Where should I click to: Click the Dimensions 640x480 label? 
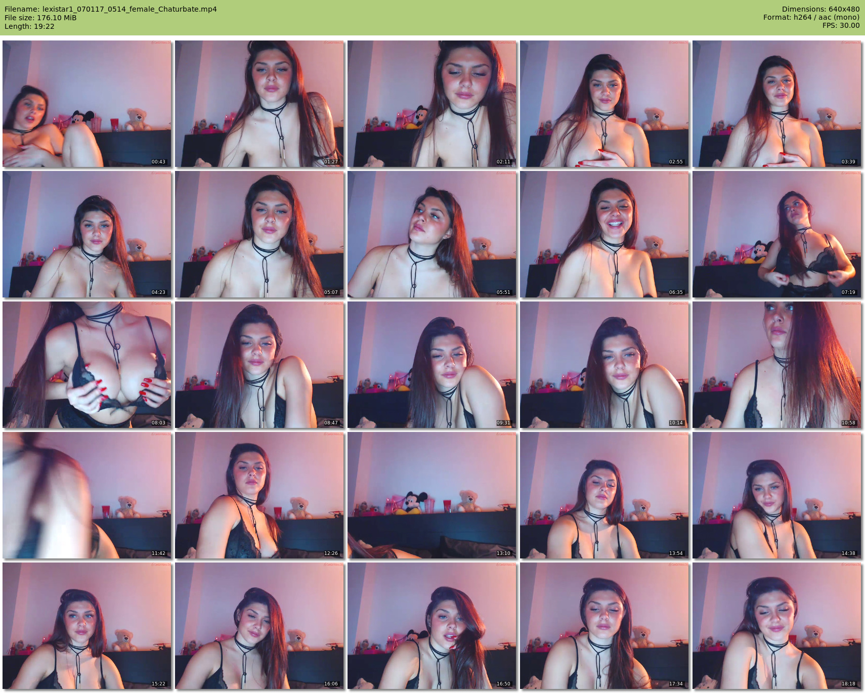point(820,9)
